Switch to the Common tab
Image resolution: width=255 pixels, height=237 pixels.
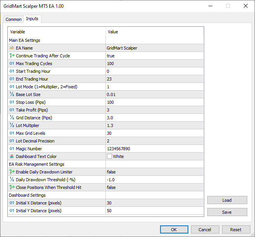tap(14, 19)
